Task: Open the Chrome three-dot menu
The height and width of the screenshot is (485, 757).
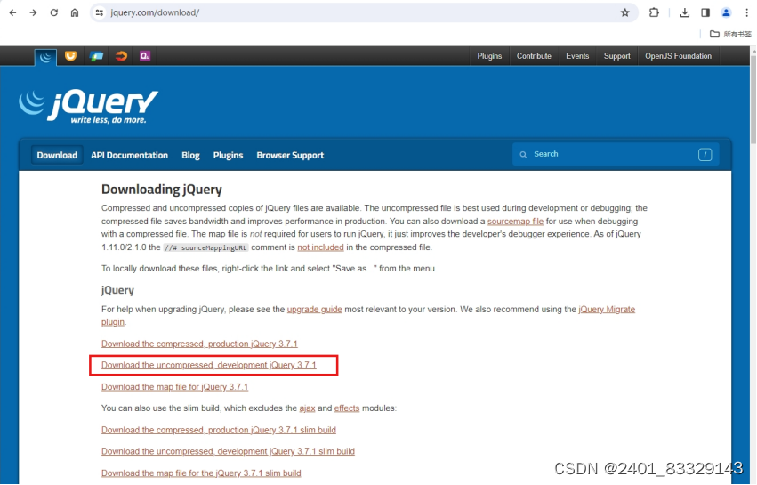Action: pos(746,12)
